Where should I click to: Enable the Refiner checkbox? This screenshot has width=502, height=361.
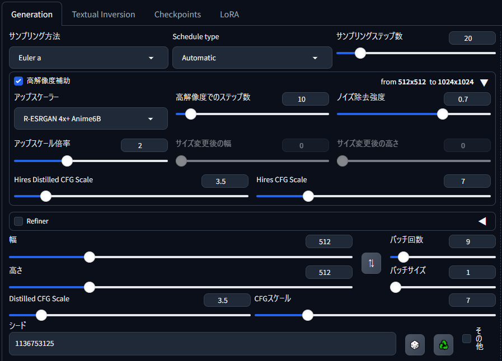tap(18, 221)
